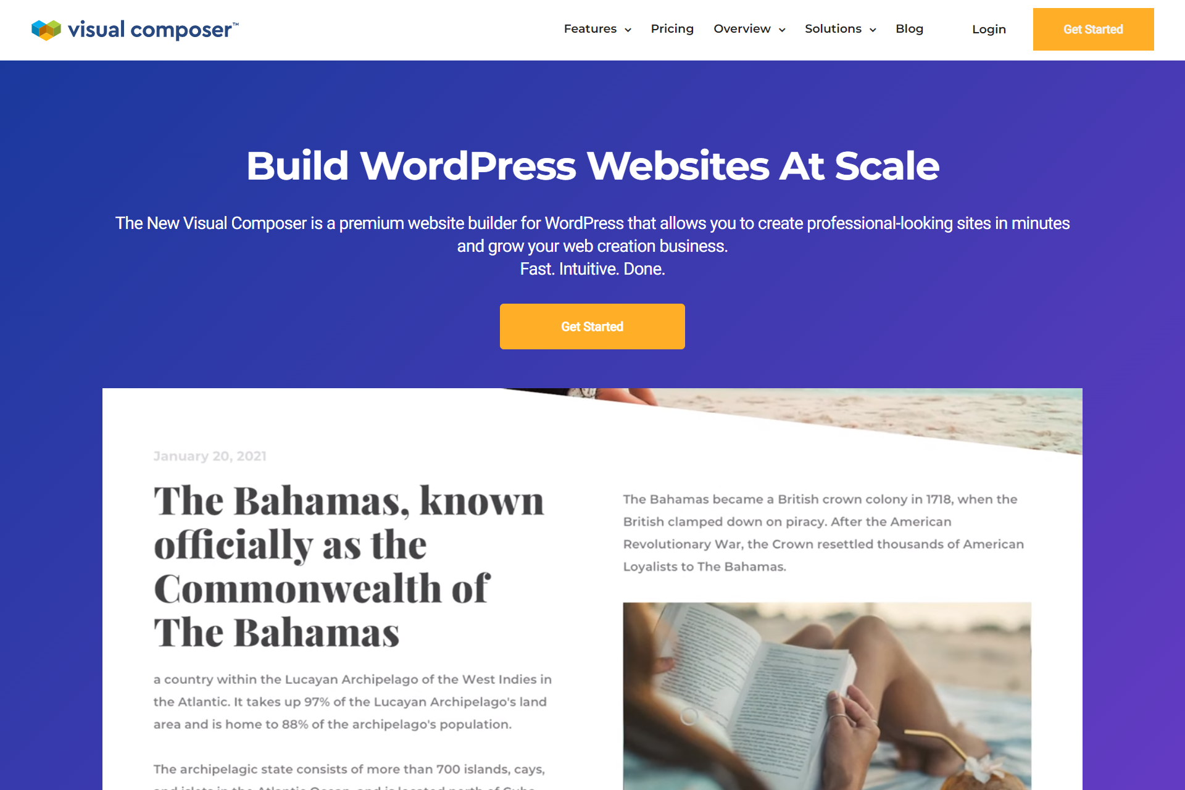
Task: Click the Visual Composer cube icon
Action: pos(45,29)
